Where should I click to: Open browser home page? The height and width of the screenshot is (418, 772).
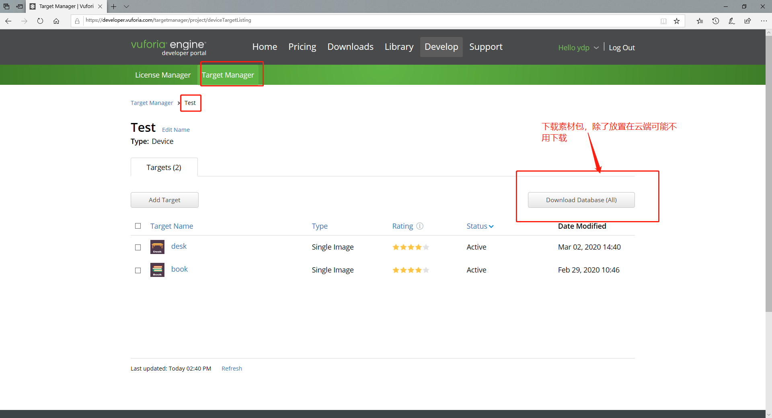coord(56,21)
